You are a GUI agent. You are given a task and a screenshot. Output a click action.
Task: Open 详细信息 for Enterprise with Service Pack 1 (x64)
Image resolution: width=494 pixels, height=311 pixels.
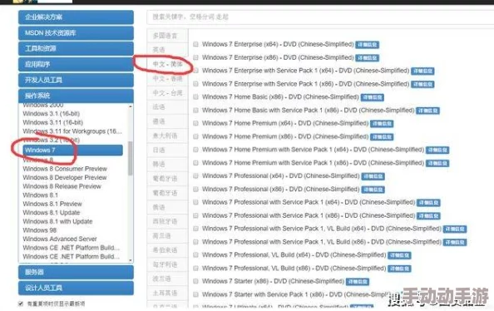(422, 72)
